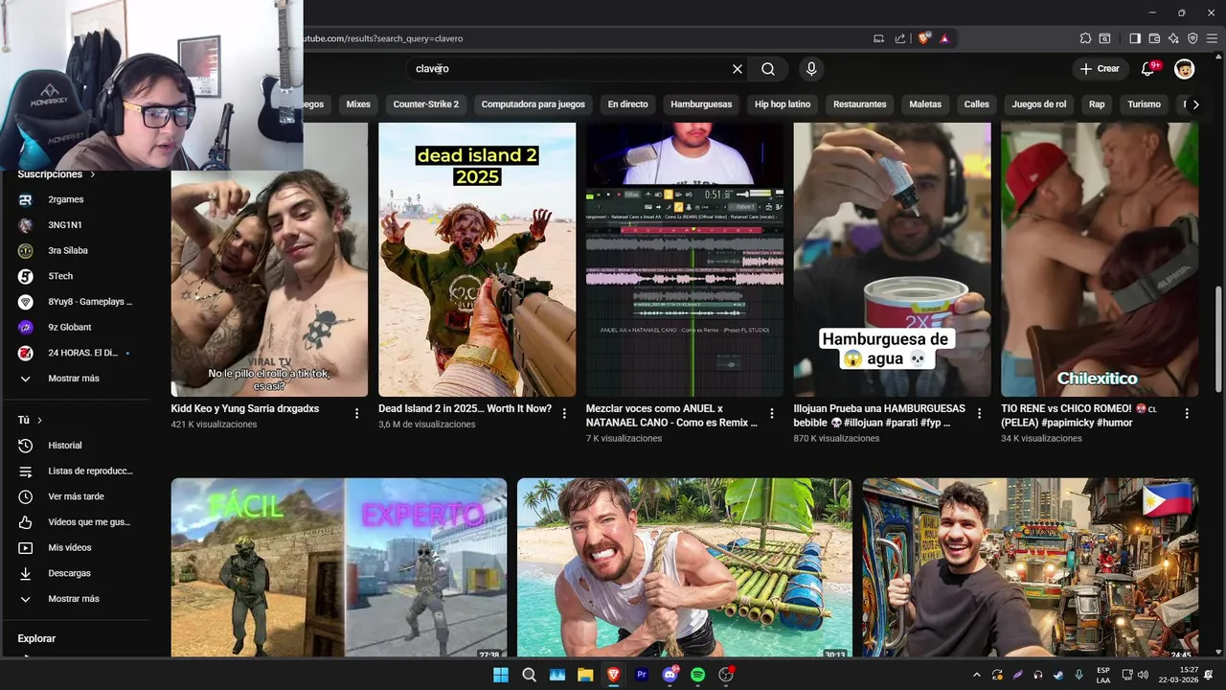Click the magnifier search button
The height and width of the screenshot is (690, 1226).
coord(768,69)
